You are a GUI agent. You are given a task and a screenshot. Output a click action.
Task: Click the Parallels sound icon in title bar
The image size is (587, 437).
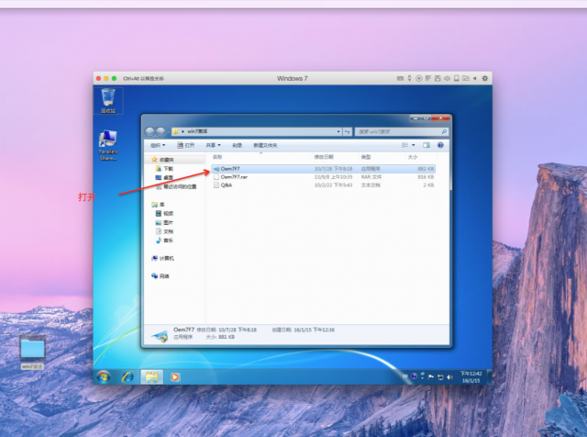tap(447, 78)
